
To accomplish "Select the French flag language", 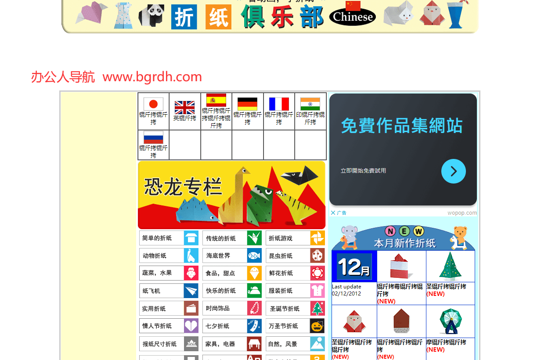I will point(279,104).
